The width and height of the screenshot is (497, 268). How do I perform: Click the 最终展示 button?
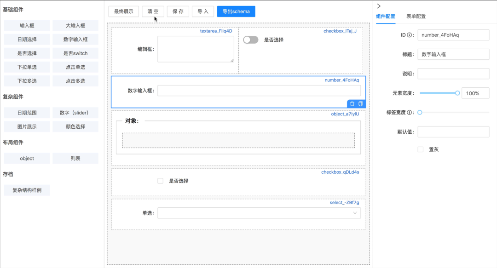point(124,11)
